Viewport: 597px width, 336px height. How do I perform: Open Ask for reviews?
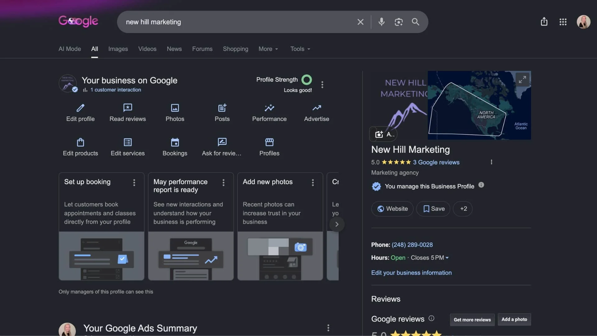pyautogui.click(x=222, y=147)
